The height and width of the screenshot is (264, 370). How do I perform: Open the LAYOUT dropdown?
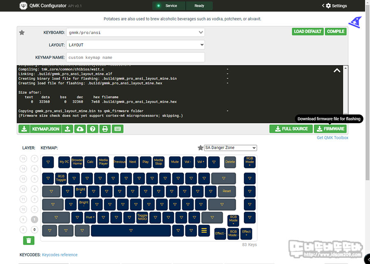(135, 44)
